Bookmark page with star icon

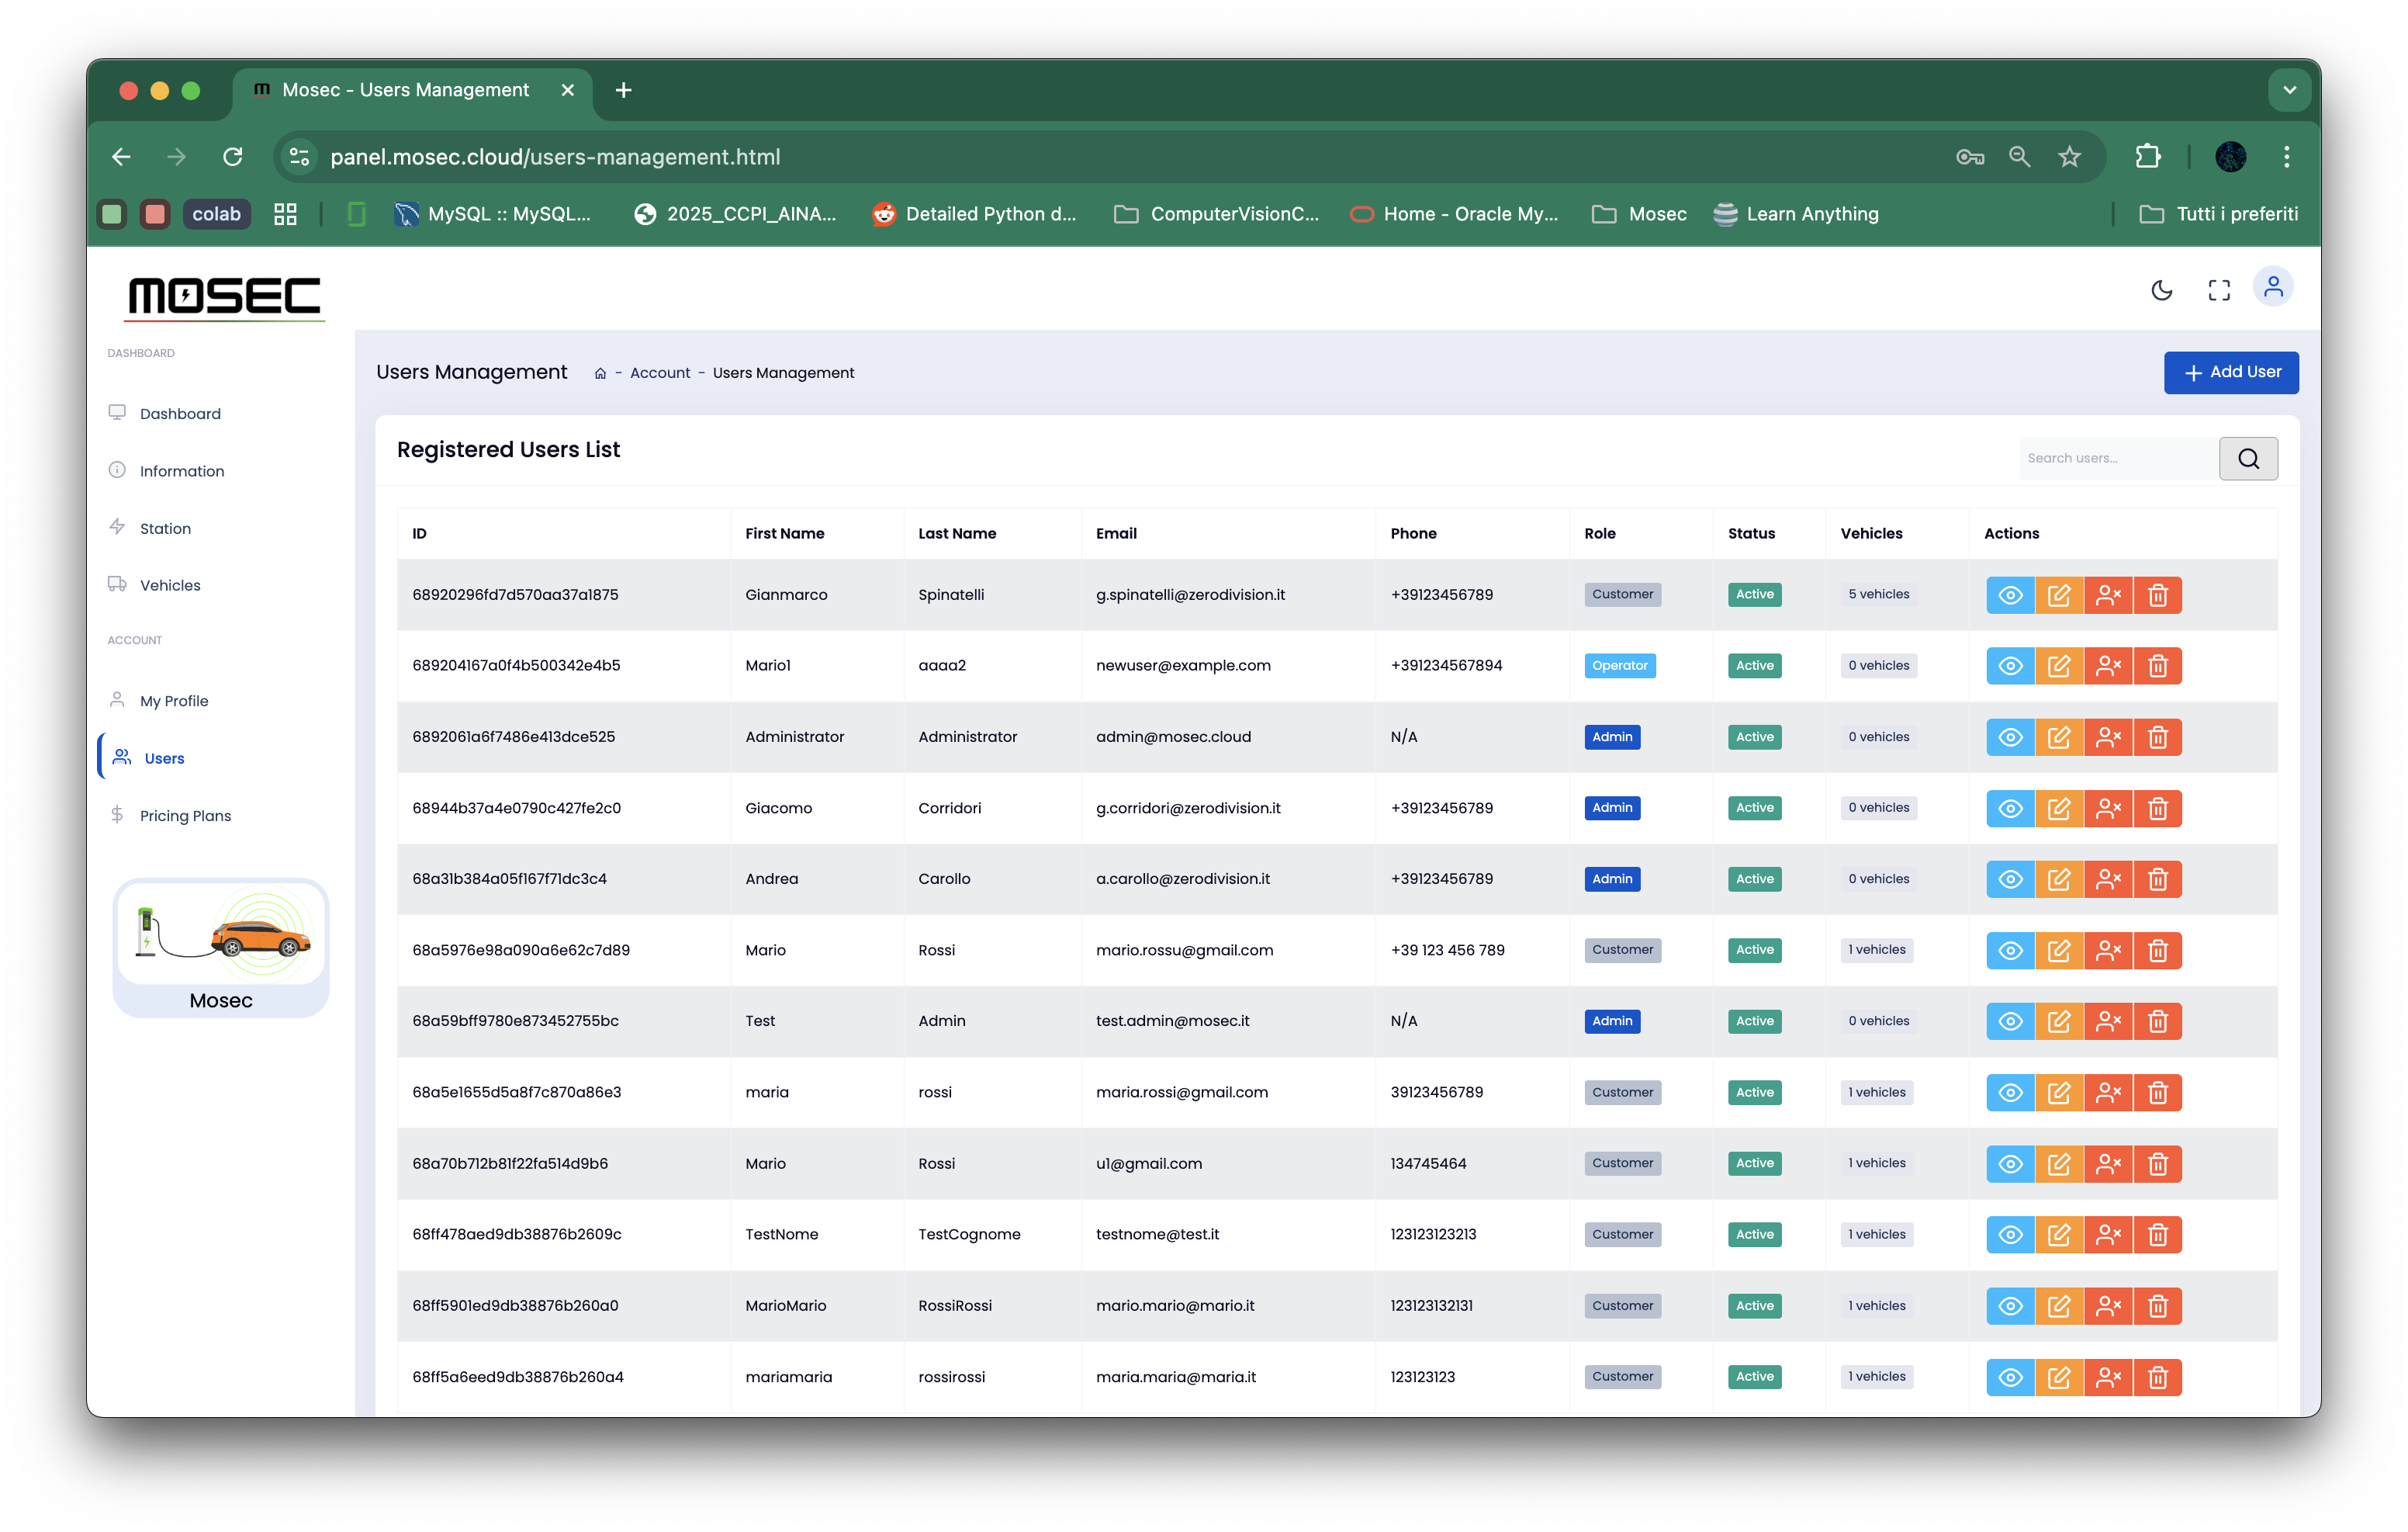pyautogui.click(x=2069, y=157)
